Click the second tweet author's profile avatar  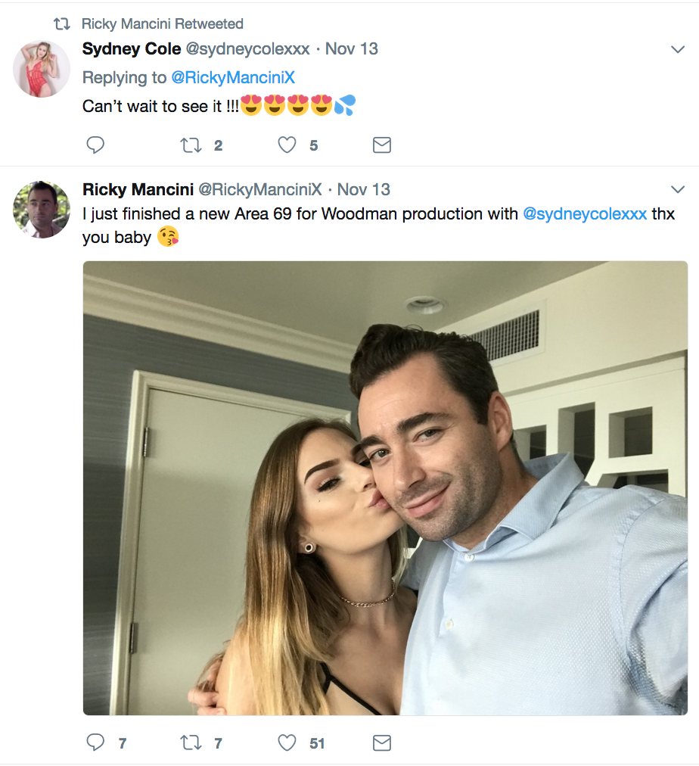coord(42,210)
